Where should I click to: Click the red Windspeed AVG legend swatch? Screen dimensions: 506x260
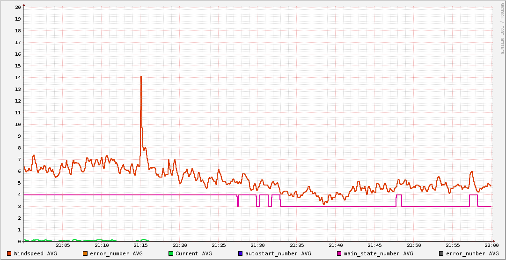click(9, 253)
